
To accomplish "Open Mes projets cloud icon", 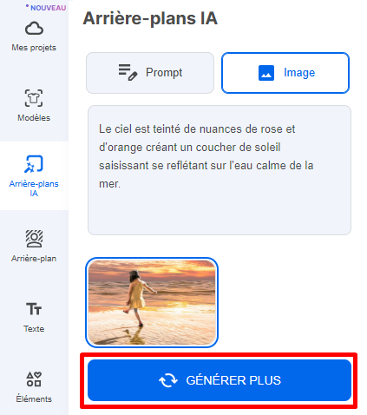I will pos(34,29).
